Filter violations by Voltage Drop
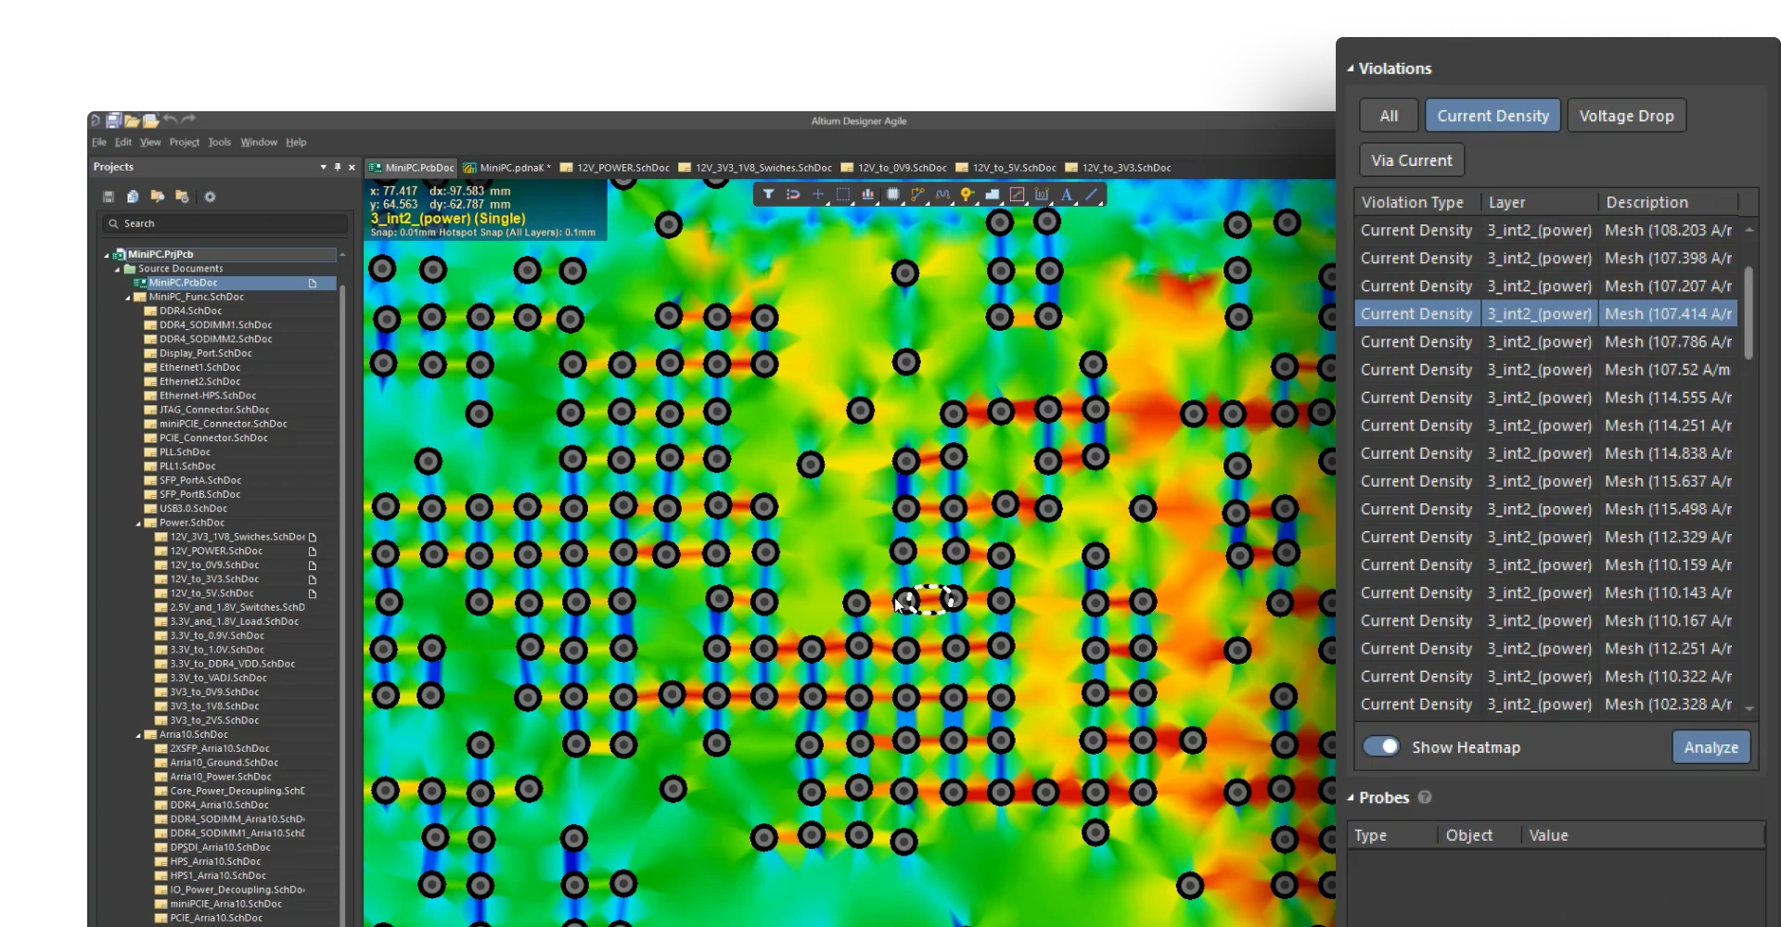This screenshot has height=927, width=1781. (1626, 116)
